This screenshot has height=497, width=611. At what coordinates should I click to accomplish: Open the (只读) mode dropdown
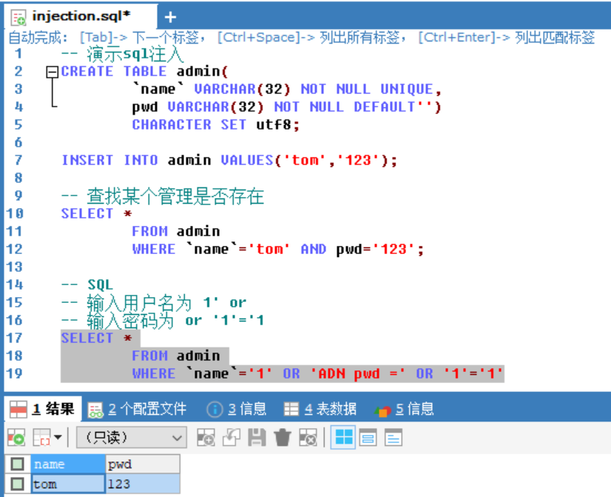click(x=129, y=438)
